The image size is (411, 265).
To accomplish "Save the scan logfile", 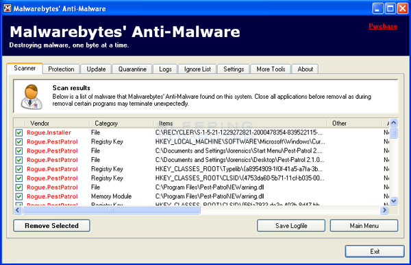I will 291,226.
